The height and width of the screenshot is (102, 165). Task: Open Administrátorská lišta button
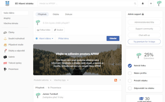[144, 22]
